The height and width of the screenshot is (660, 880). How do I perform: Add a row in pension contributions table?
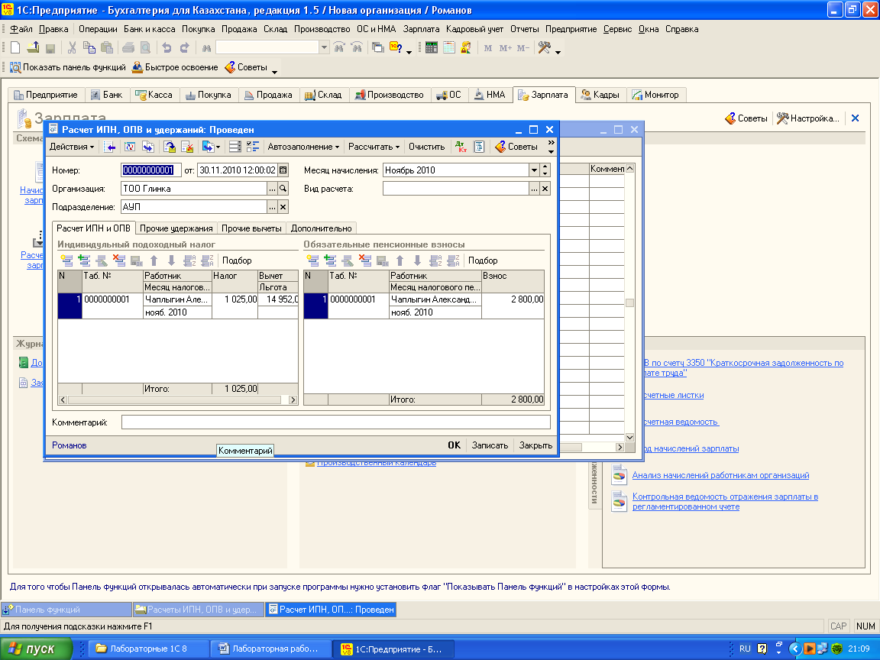tap(312, 260)
